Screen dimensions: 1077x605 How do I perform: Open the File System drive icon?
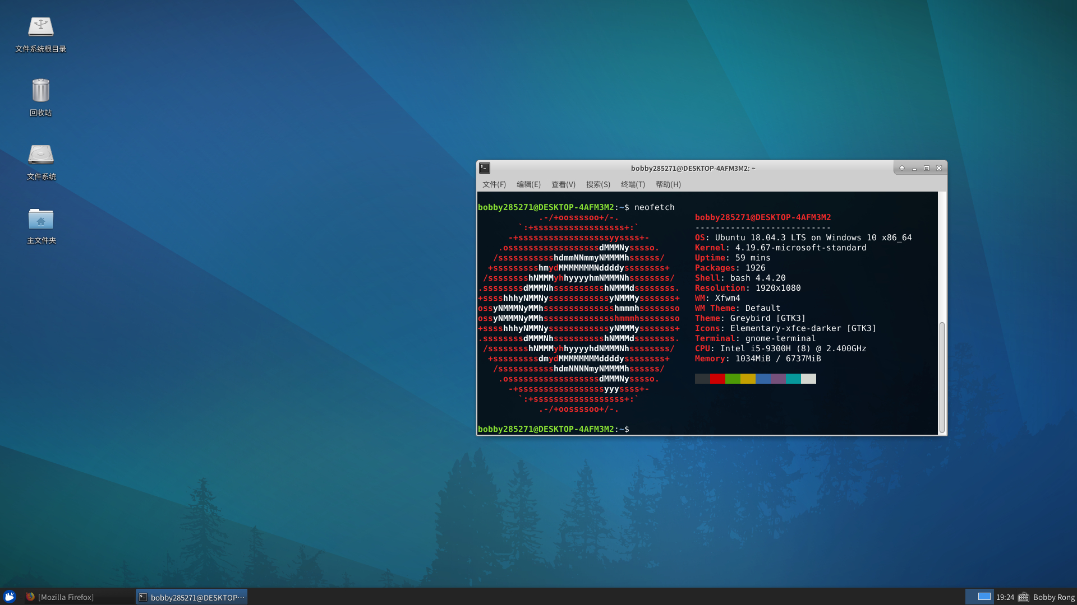[x=40, y=155]
